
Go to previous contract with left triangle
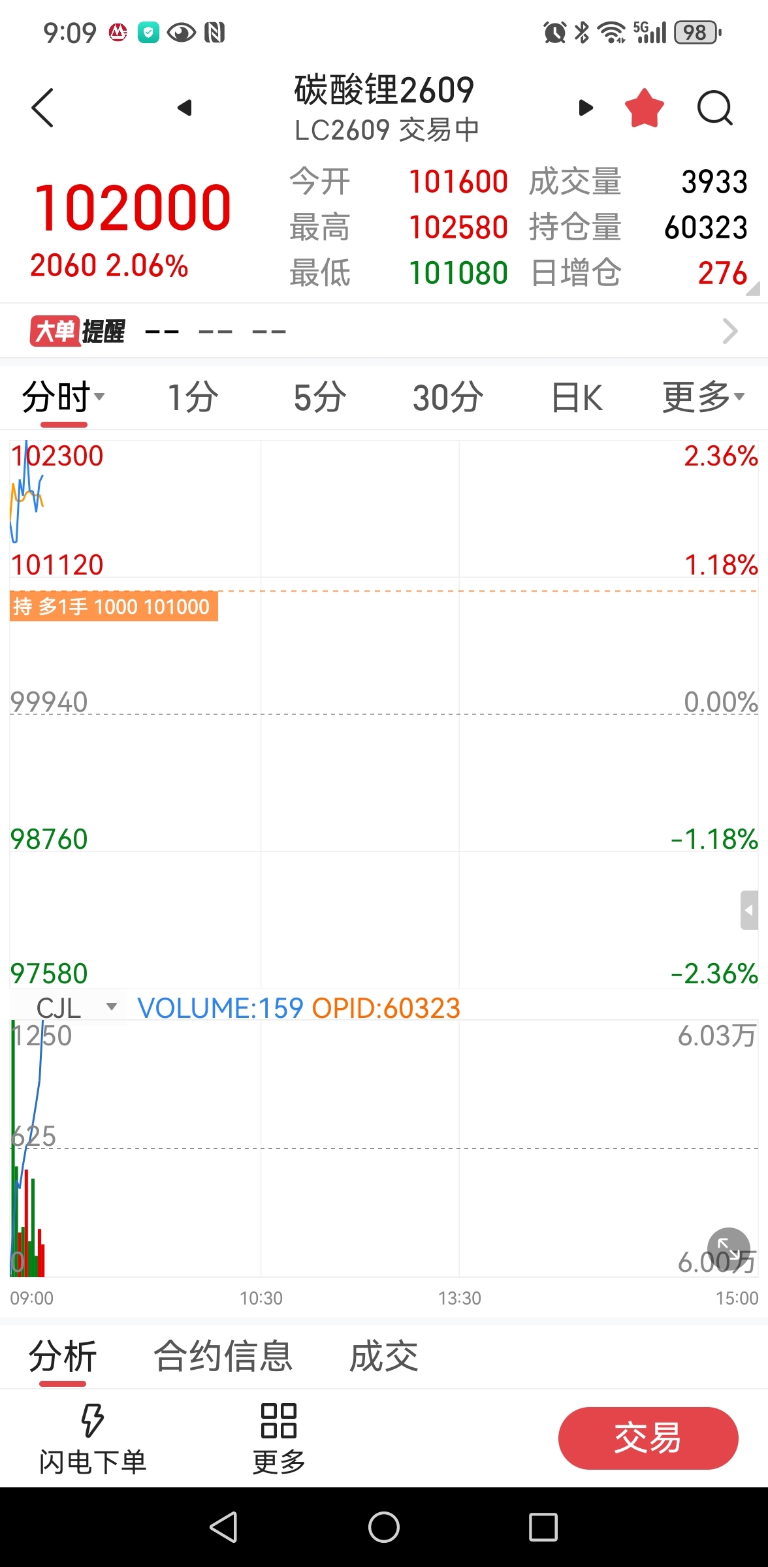click(x=185, y=108)
